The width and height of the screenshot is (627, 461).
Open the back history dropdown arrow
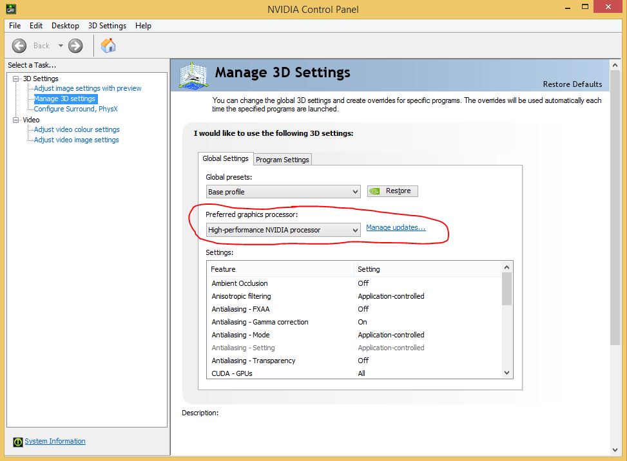click(61, 46)
